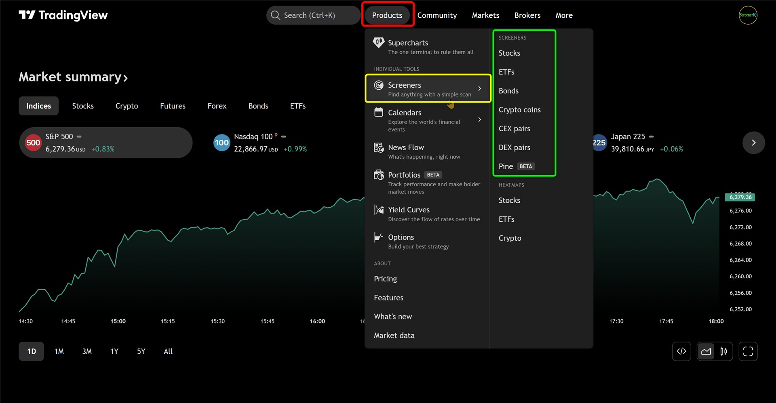This screenshot has height=403, width=776.
Task: Set chart range to All
Action: tap(168, 351)
